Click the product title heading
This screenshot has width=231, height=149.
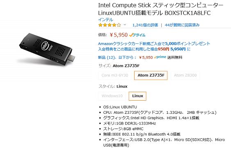pyautogui.click(x=161, y=9)
